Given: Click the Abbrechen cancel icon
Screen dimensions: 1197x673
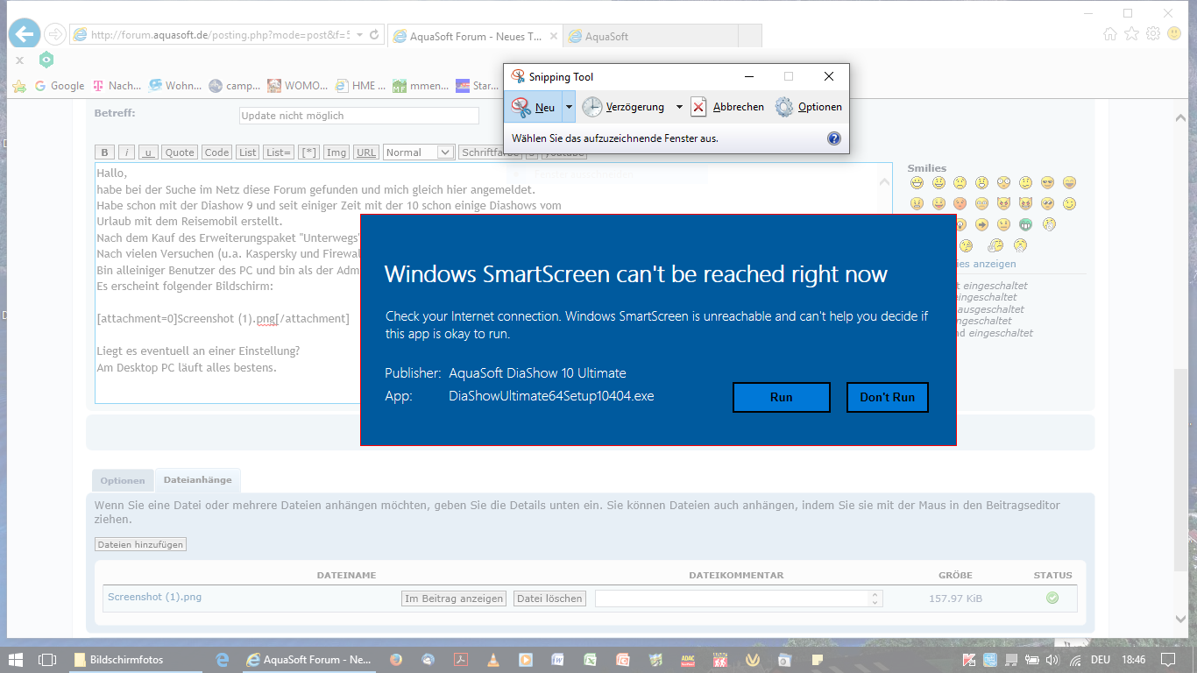Looking at the screenshot, I should (698, 107).
